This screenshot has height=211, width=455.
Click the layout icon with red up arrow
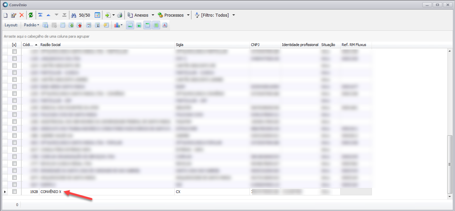tap(80, 25)
